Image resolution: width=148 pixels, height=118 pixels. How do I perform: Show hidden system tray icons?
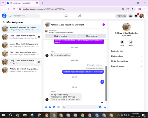tap(118, 115)
